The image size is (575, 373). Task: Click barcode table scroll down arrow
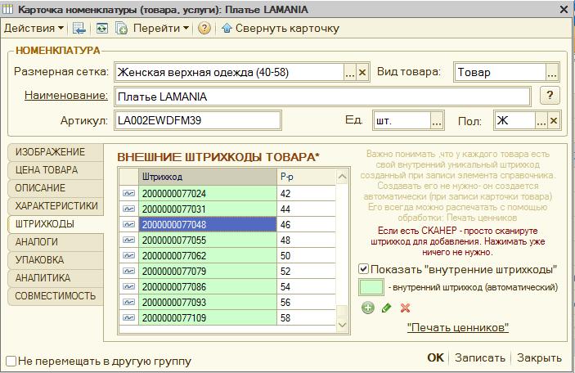(342, 325)
